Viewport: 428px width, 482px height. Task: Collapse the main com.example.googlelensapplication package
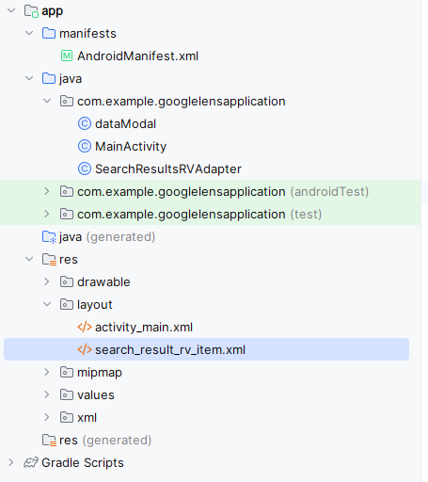point(47,101)
